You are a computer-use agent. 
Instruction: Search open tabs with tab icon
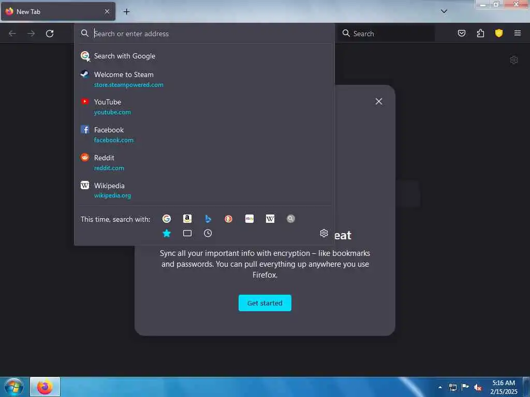tap(187, 233)
